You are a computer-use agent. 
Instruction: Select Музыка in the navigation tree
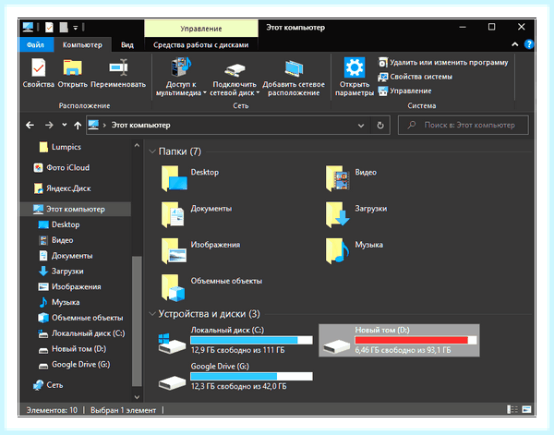tap(59, 303)
